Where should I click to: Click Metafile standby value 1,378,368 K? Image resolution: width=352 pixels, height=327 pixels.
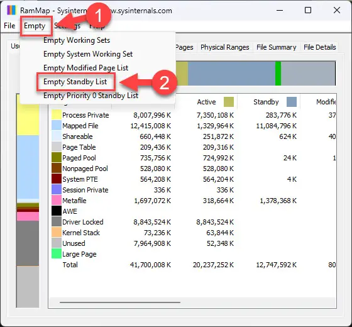click(x=278, y=201)
